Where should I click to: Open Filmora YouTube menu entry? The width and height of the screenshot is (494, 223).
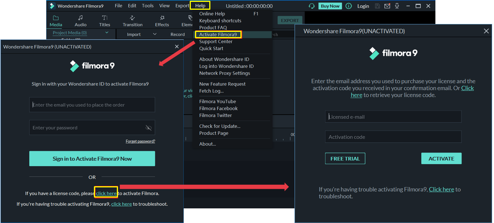coord(218,102)
